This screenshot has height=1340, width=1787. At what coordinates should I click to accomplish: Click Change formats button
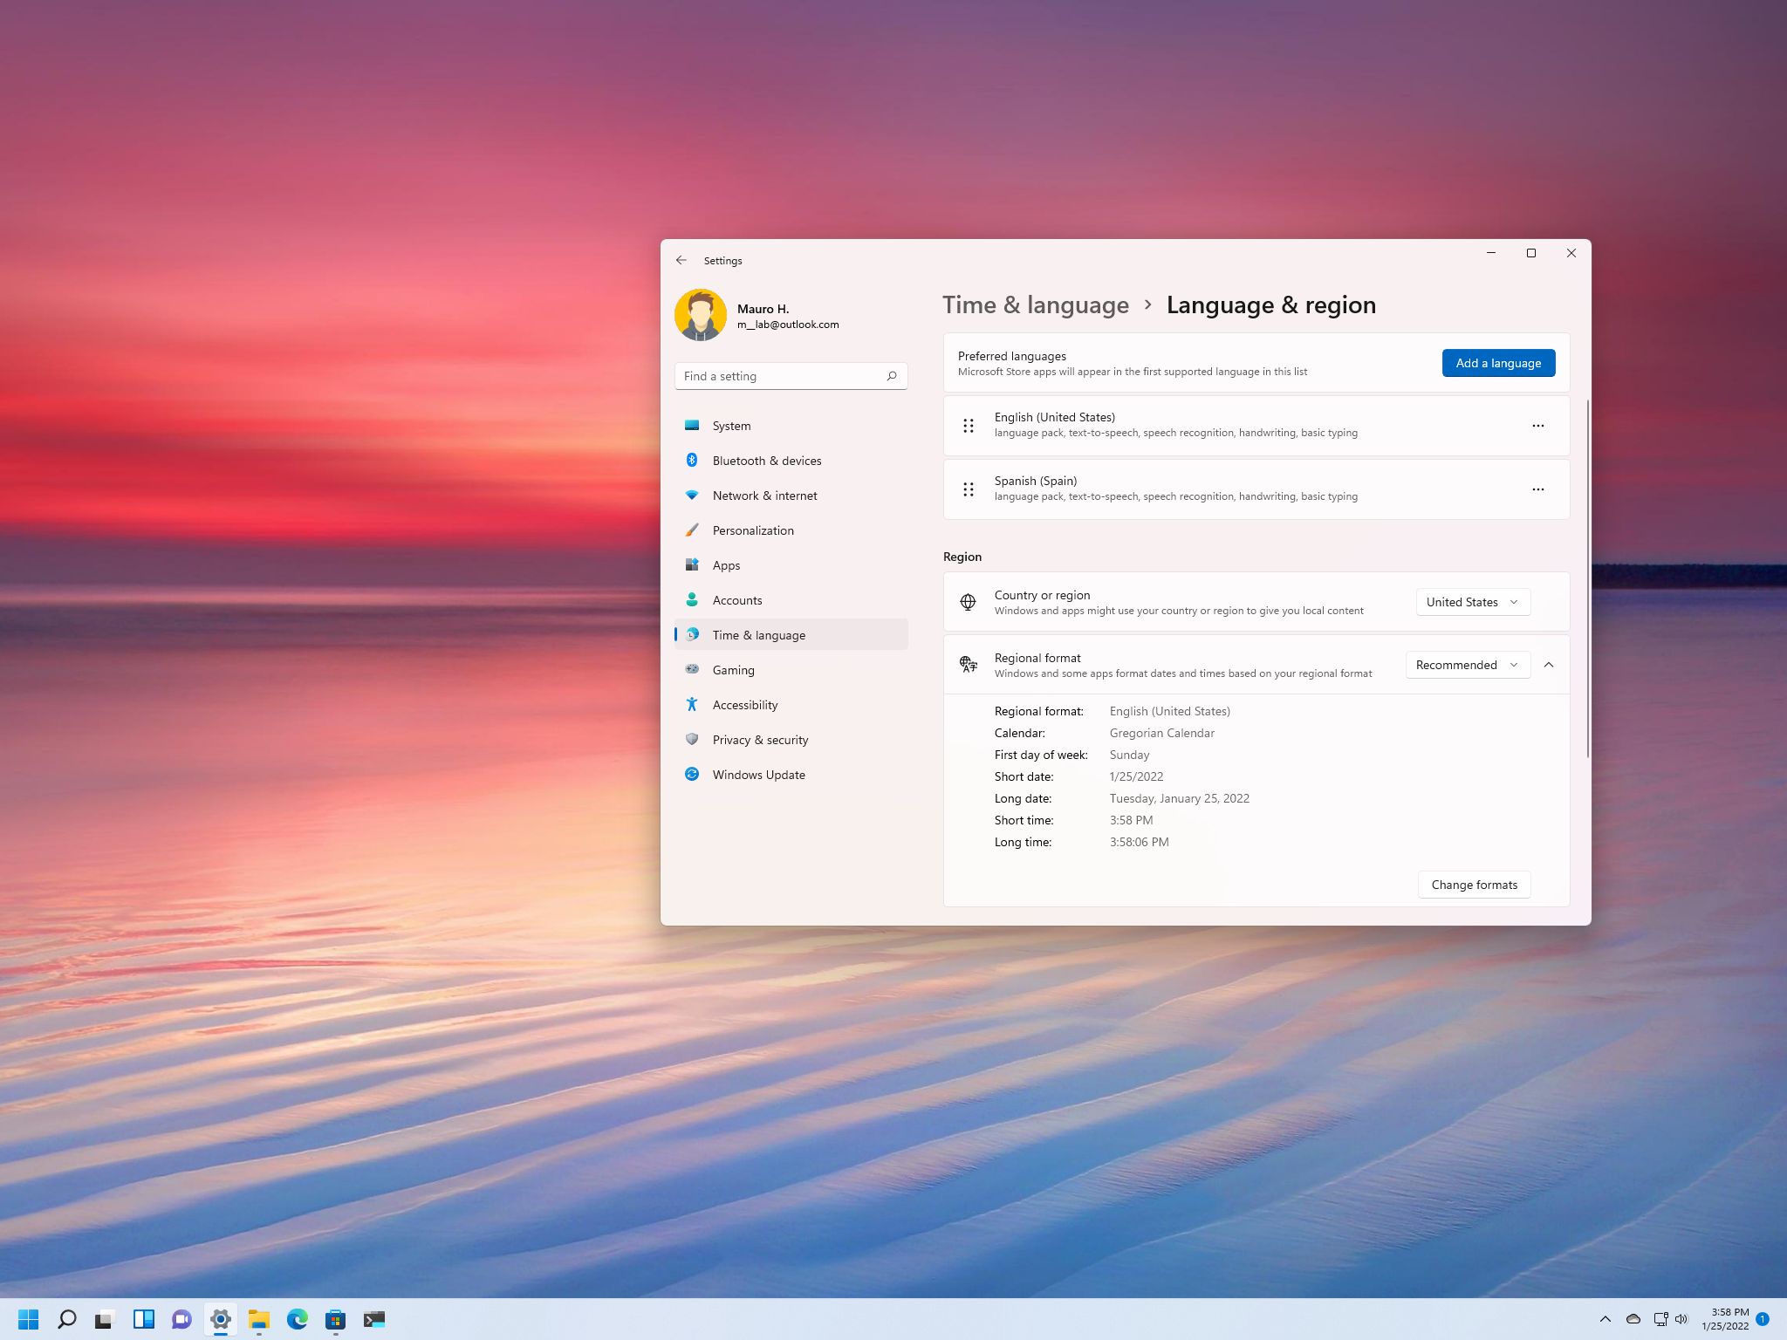point(1475,884)
